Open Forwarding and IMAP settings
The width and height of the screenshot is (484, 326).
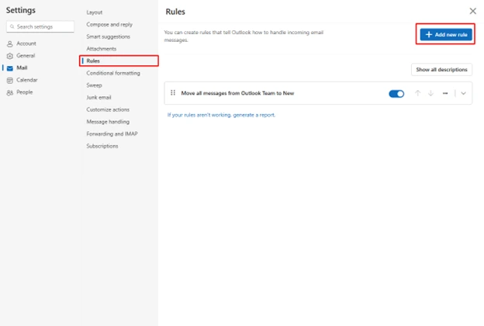(112, 134)
